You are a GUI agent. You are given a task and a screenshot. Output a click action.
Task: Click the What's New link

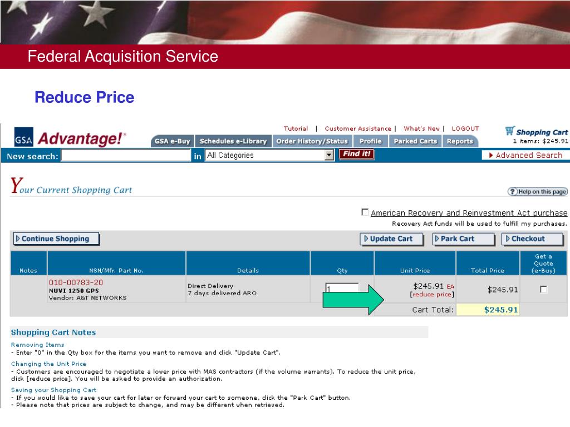(x=421, y=128)
